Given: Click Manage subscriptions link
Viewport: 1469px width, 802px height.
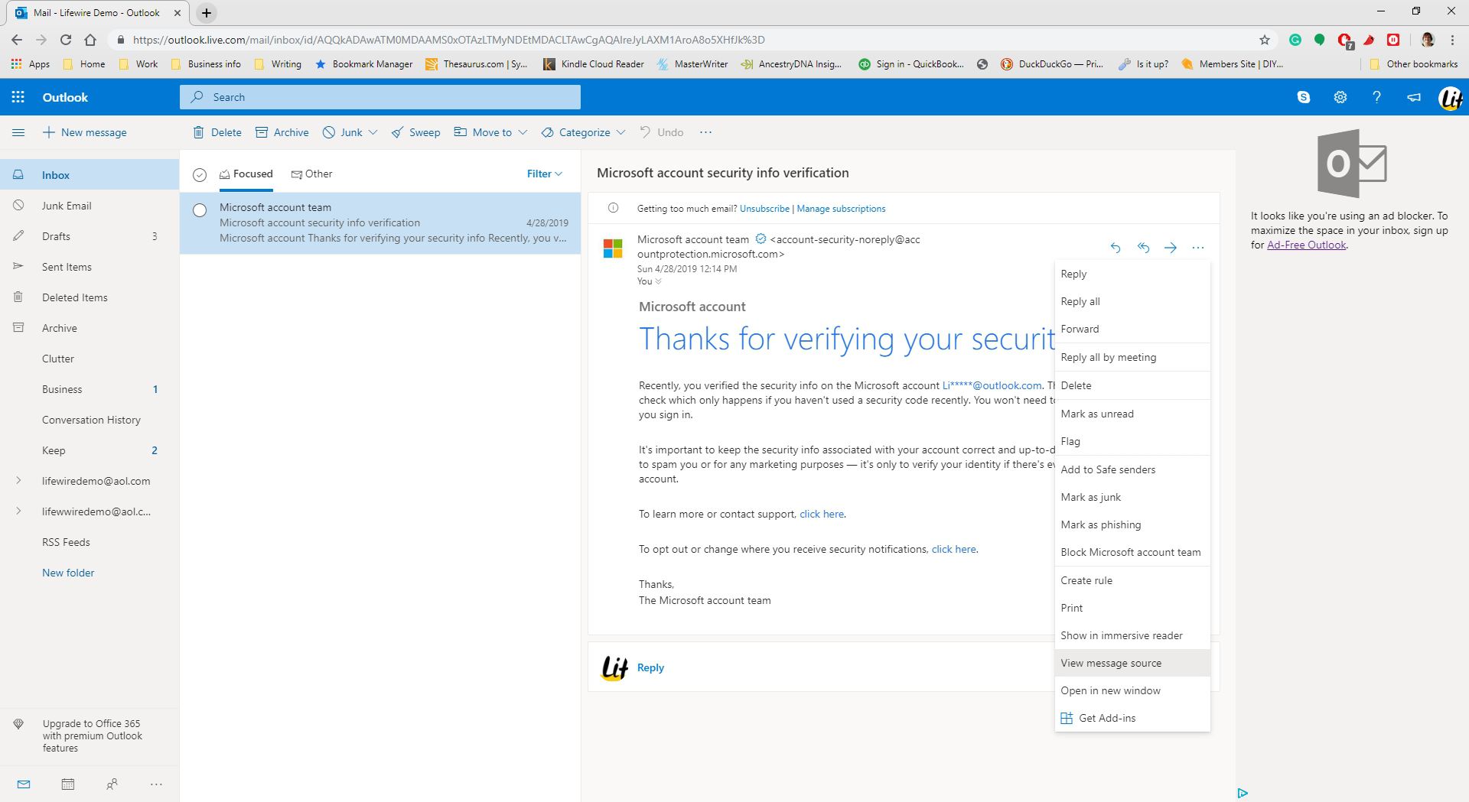Looking at the screenshot, I should [841, 208].
